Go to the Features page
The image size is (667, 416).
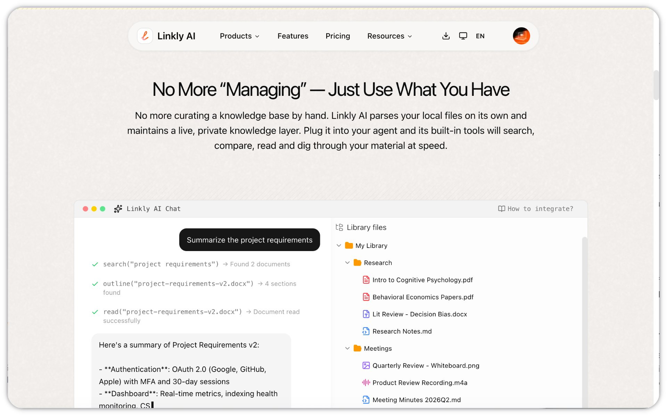(293, 36)
